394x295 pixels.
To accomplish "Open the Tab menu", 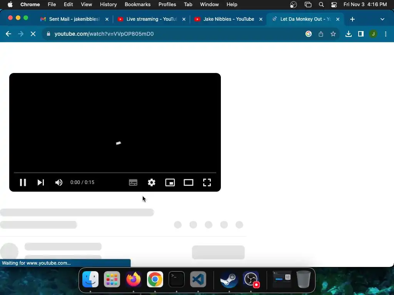I will [188, 4].
